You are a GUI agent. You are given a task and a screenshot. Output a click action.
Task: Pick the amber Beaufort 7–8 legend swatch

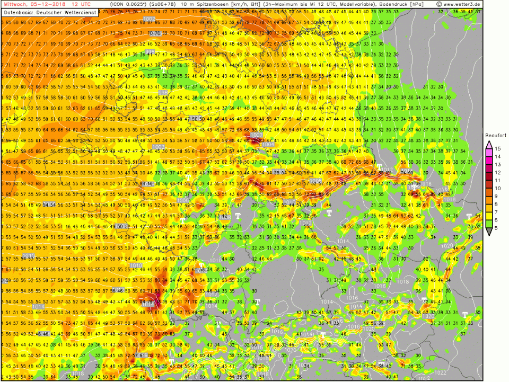pos(489,208)
